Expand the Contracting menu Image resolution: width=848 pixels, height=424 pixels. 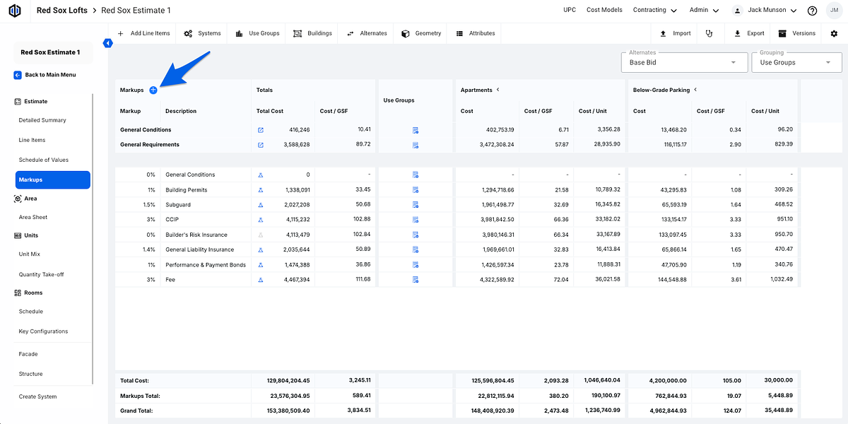[654, 11]
